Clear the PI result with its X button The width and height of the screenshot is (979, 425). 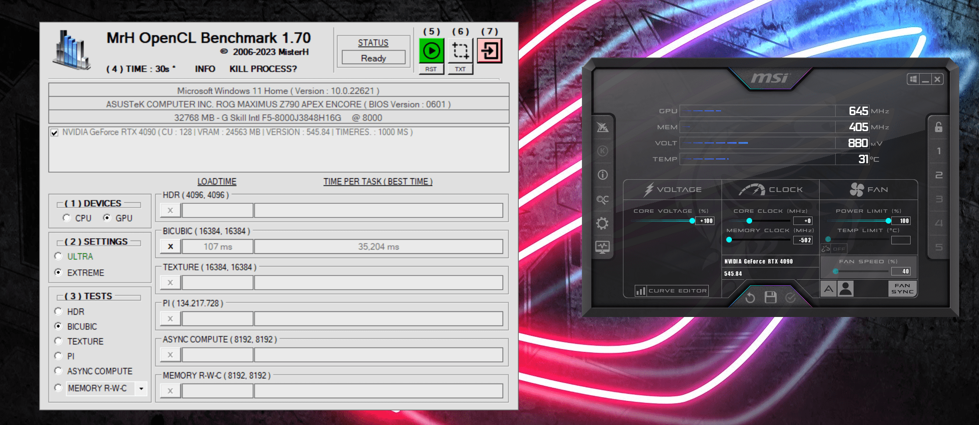(170, 318)
